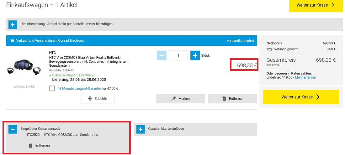This screenshot has width=345, height=155.
Task: Click the Geschenkkarte einlösen label
Action: click(166, 129)
